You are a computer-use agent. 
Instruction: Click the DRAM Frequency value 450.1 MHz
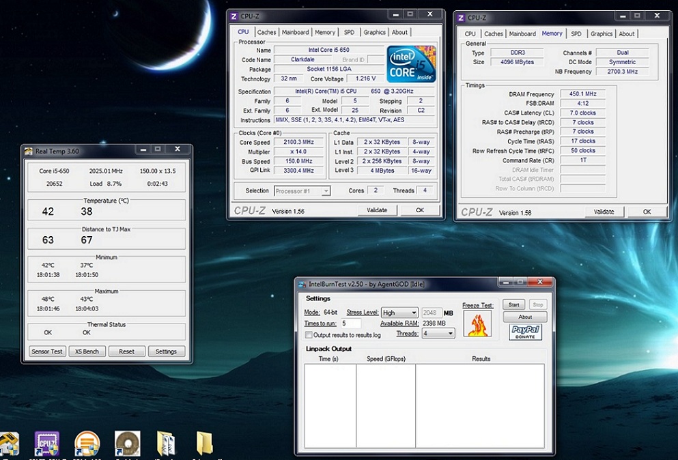tap(583, 94)
